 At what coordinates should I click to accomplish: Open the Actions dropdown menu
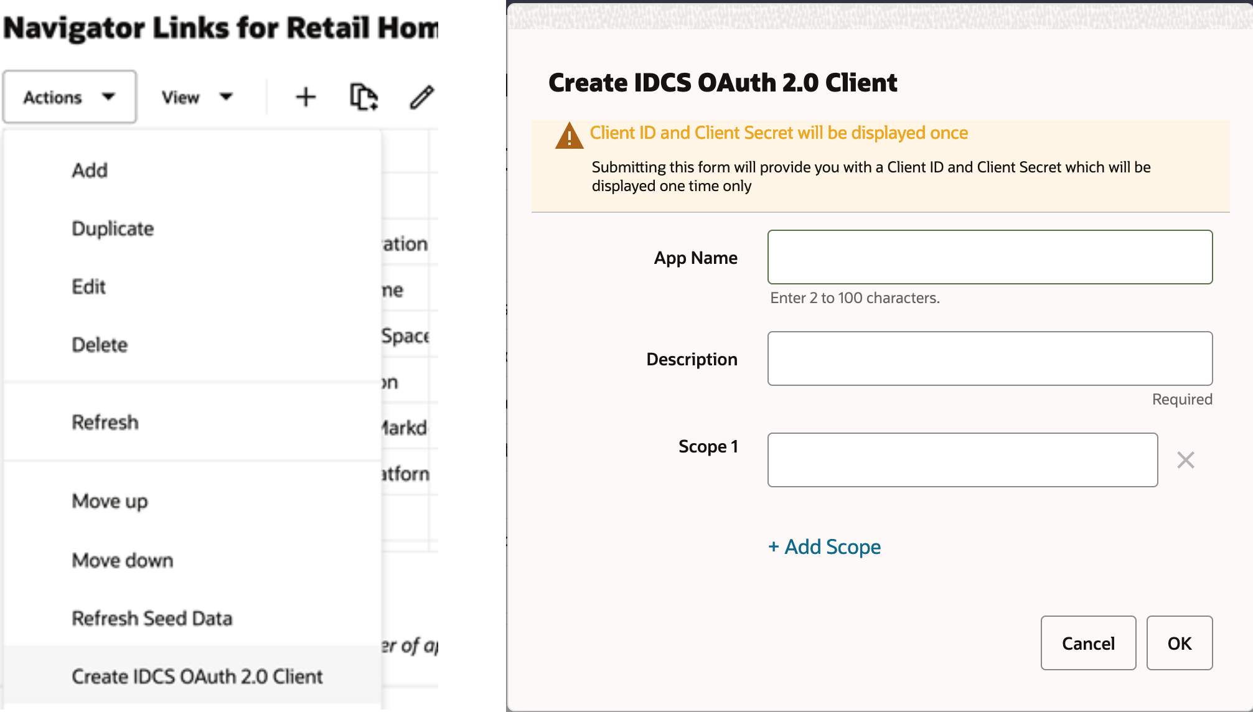pyautogui.click(x=70, y=97)
